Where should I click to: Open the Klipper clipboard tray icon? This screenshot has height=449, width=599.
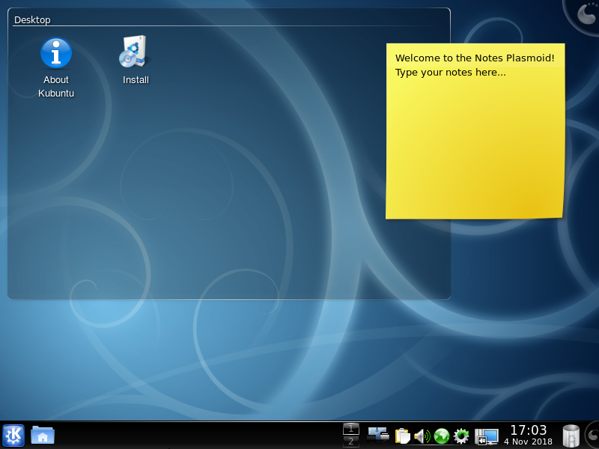403,436
